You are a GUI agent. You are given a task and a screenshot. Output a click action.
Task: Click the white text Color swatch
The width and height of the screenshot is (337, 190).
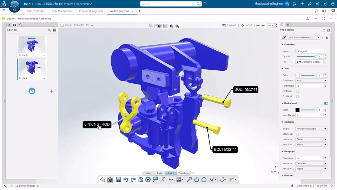click(297, 75)
